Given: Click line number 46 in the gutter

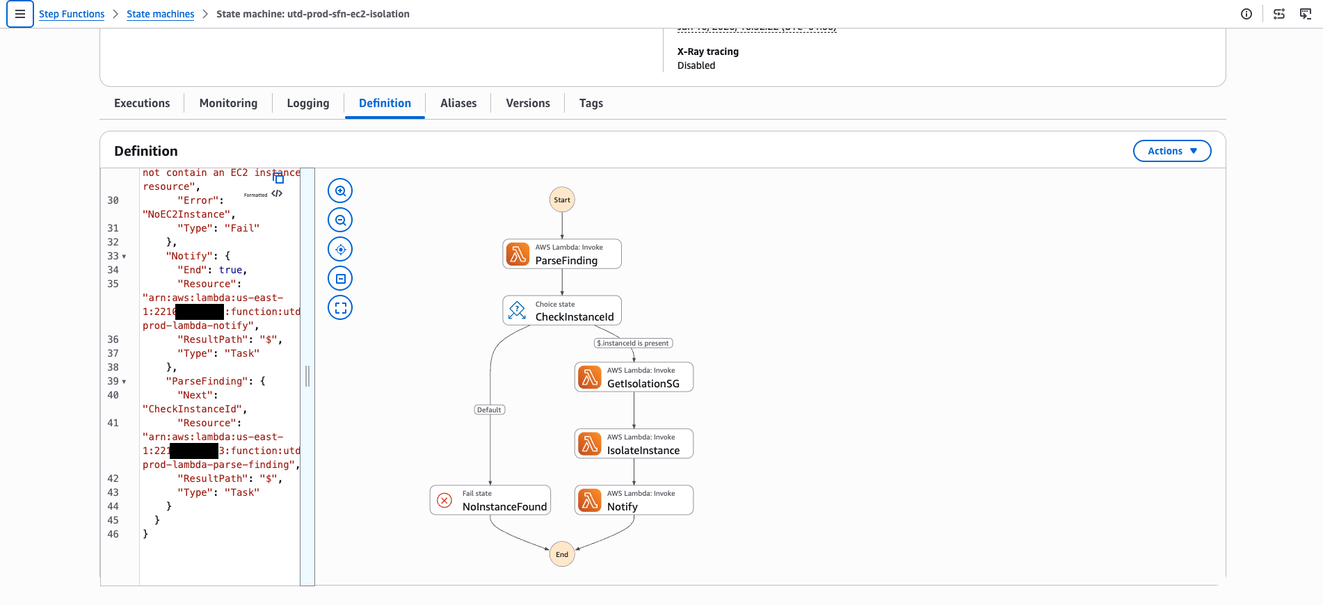Looking at the screenshot, I should (113, 534).
